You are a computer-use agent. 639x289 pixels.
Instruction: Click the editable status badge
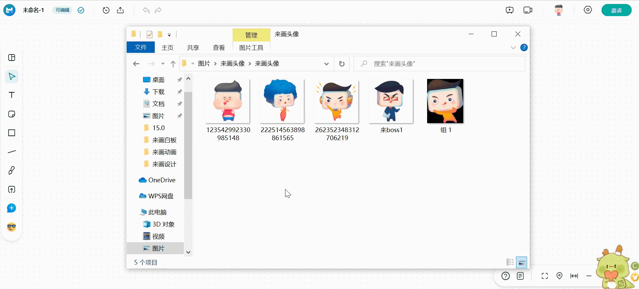(x=62, y=10)
